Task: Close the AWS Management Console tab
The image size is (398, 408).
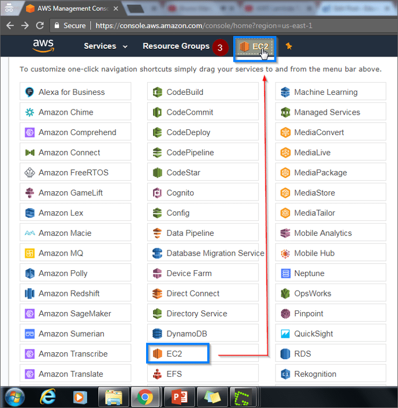Action: 116,9
